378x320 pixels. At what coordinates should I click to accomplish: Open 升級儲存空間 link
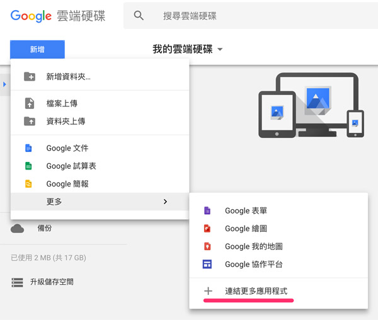point(52,282)
